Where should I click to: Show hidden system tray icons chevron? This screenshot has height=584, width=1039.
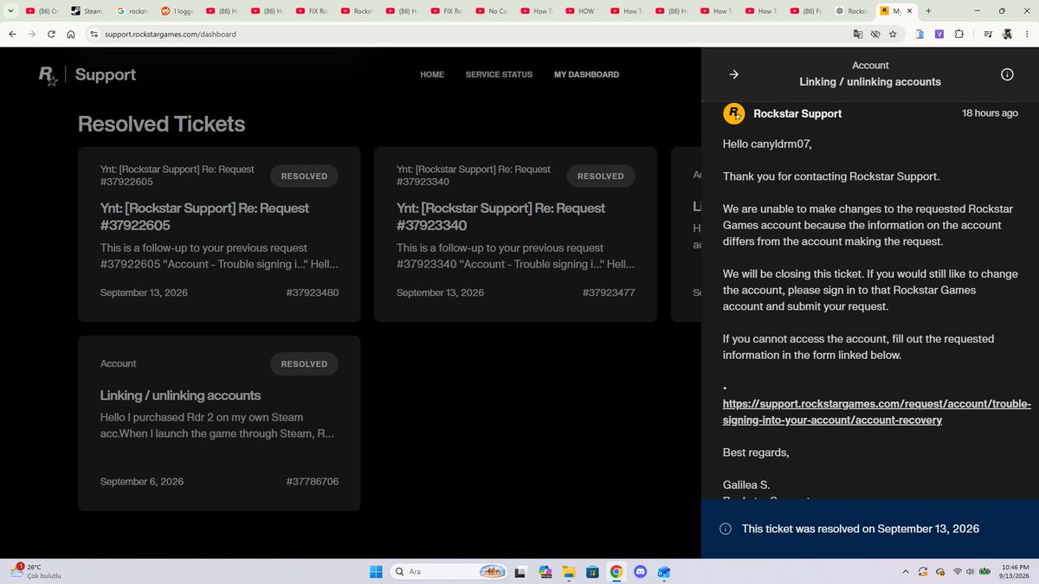point(906,572)
